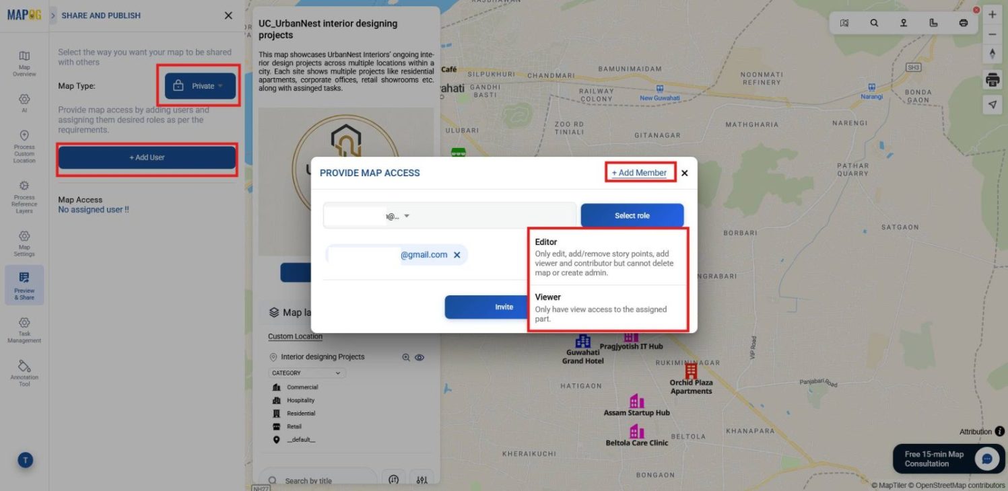Choose the Viewer role option
Image resolution: width=1008 pixels, height=491 pixels.
pyautogui.click(x=608, y=307)
